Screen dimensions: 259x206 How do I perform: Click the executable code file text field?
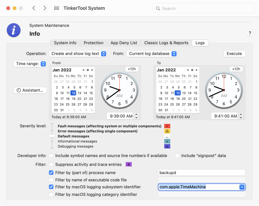pyautogui.click(x=202, y=180)
